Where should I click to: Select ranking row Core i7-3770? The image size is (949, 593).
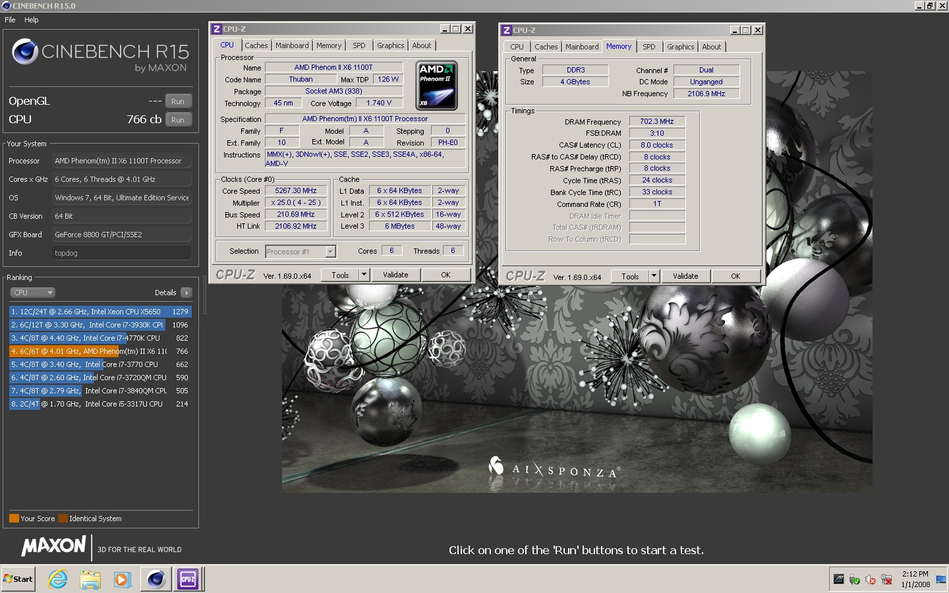point(100,364)
